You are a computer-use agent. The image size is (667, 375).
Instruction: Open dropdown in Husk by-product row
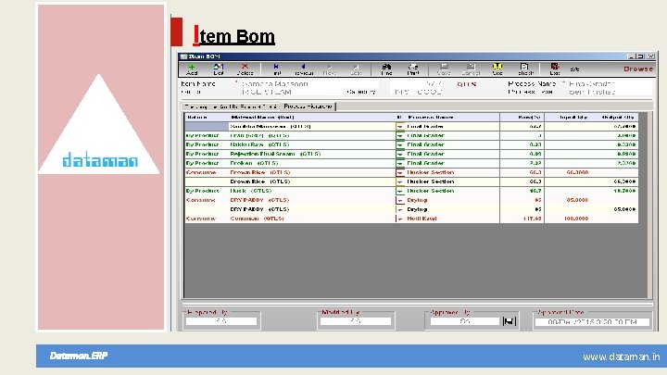pyautogui.click(x=400, y=192)
